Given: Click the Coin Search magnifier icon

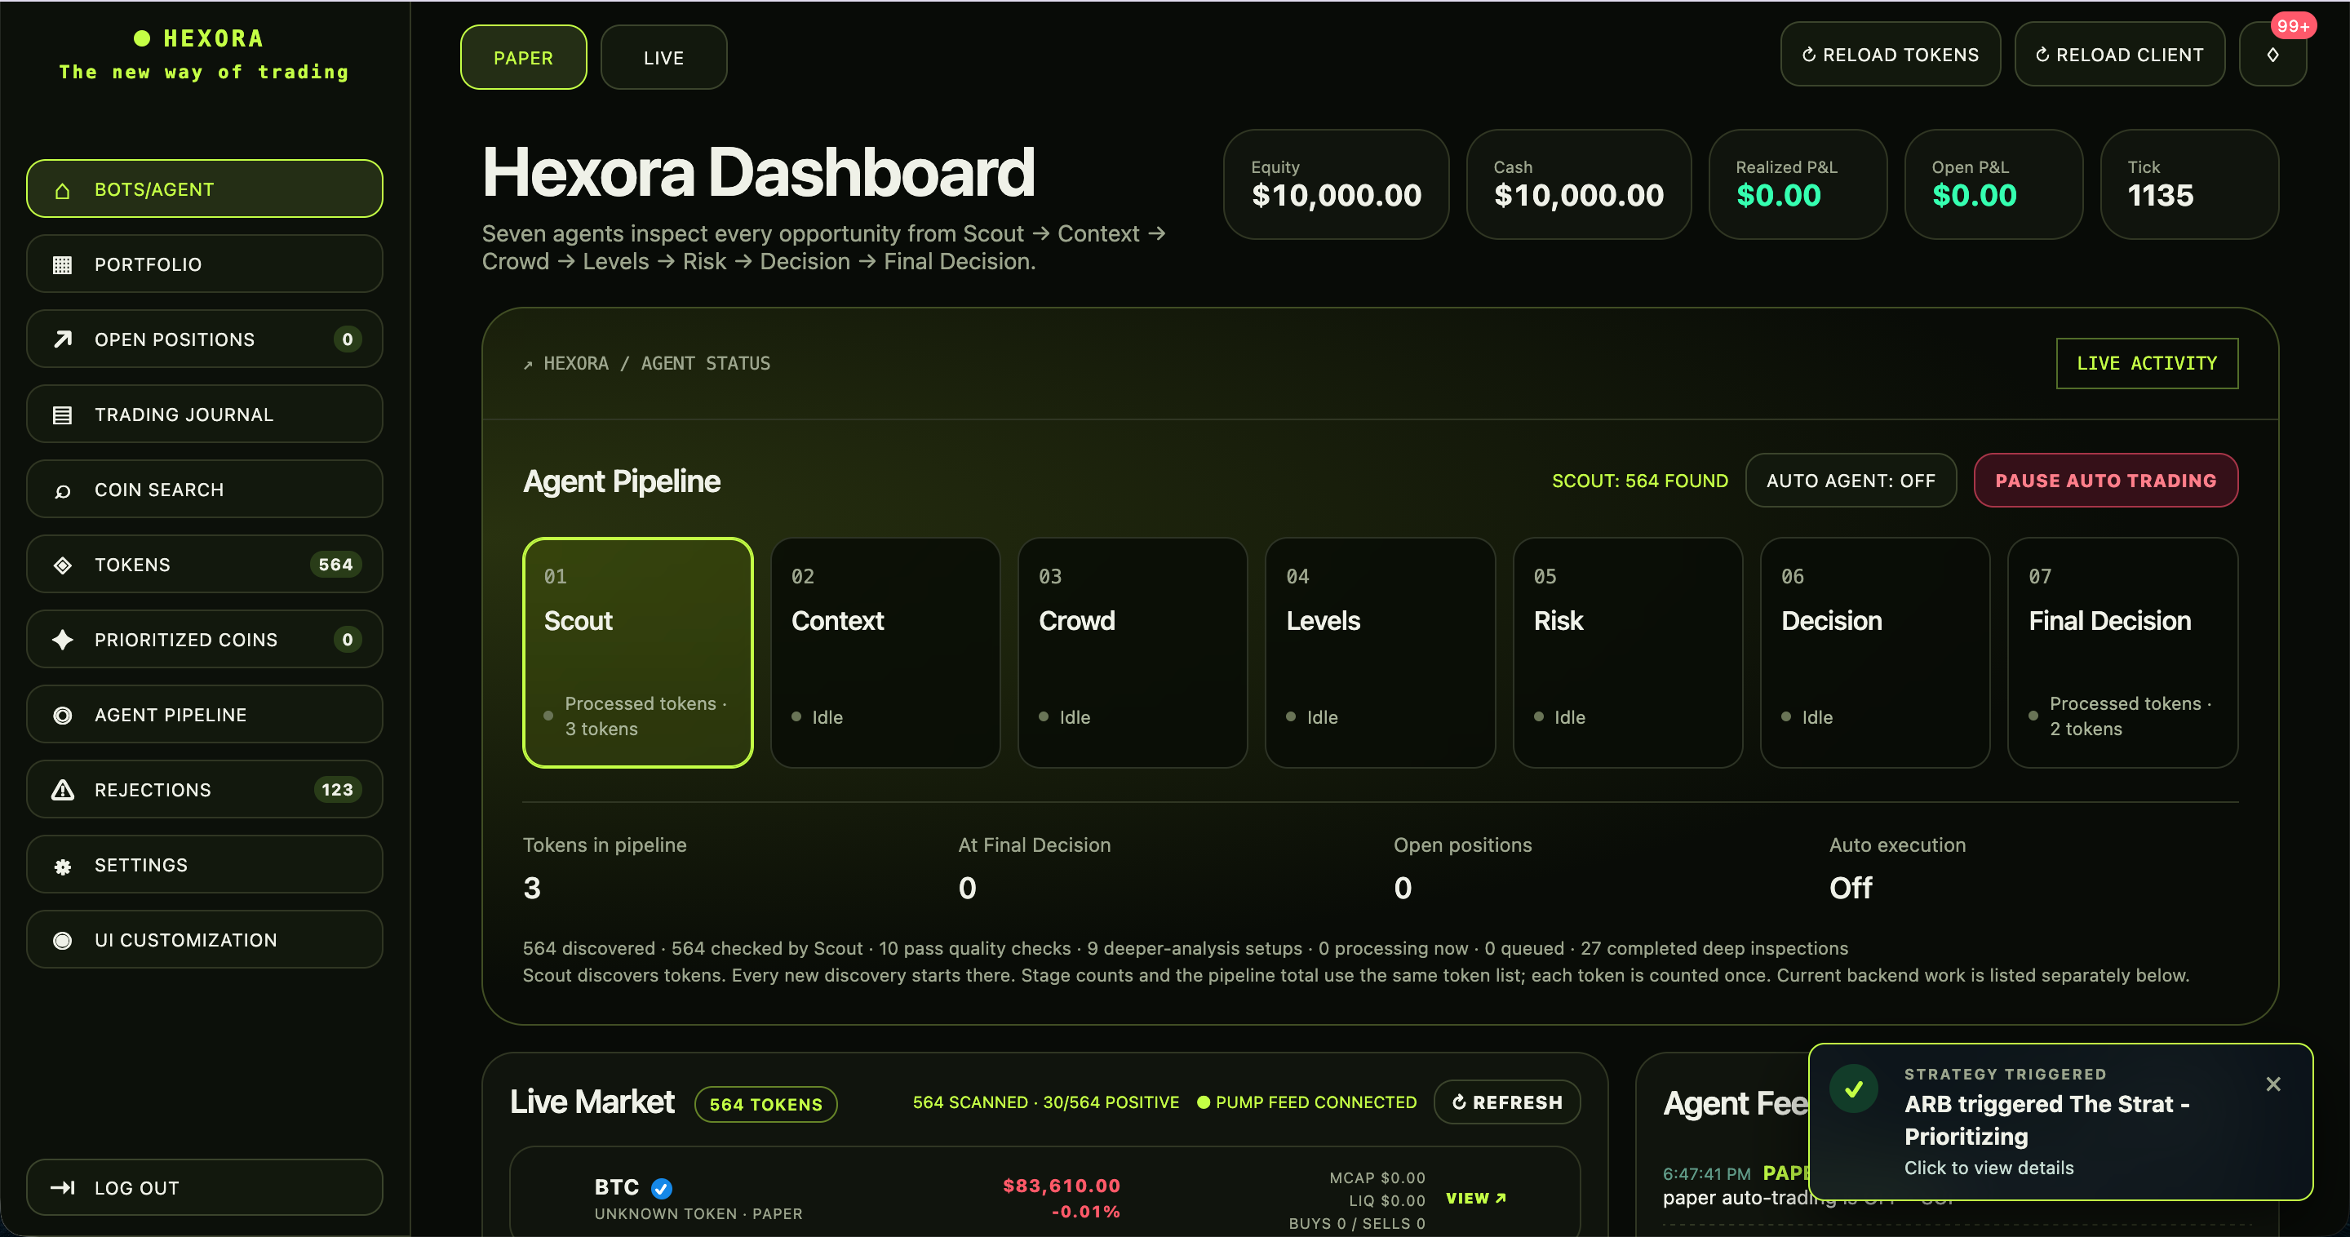Looking at the screenshot, I should (62, 490).
